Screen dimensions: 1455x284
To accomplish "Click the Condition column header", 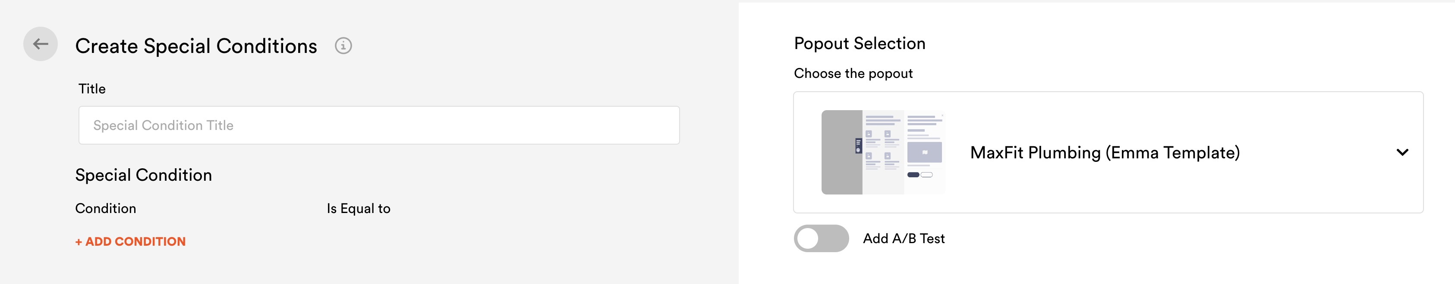I will 106,209.
